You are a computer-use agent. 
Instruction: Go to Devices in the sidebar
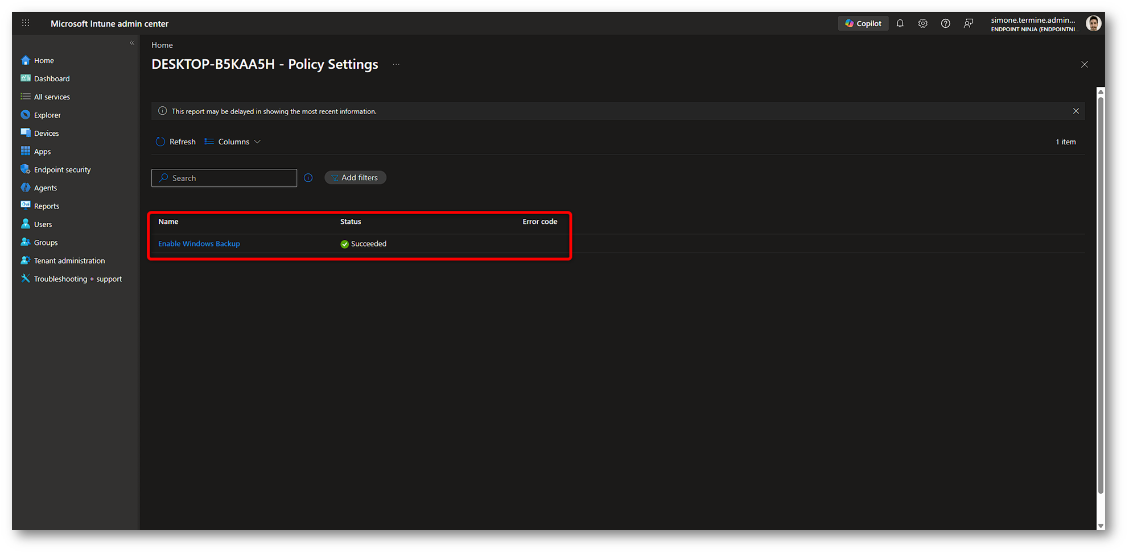pos(46,134)
